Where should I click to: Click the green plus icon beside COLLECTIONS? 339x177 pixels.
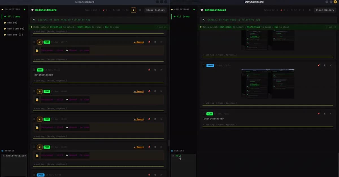(x=24, y=9)
